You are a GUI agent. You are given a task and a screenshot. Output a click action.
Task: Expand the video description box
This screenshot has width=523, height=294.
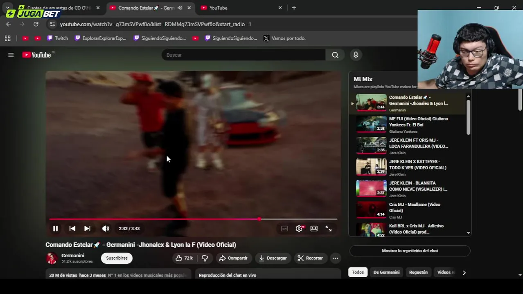point(118,275)
